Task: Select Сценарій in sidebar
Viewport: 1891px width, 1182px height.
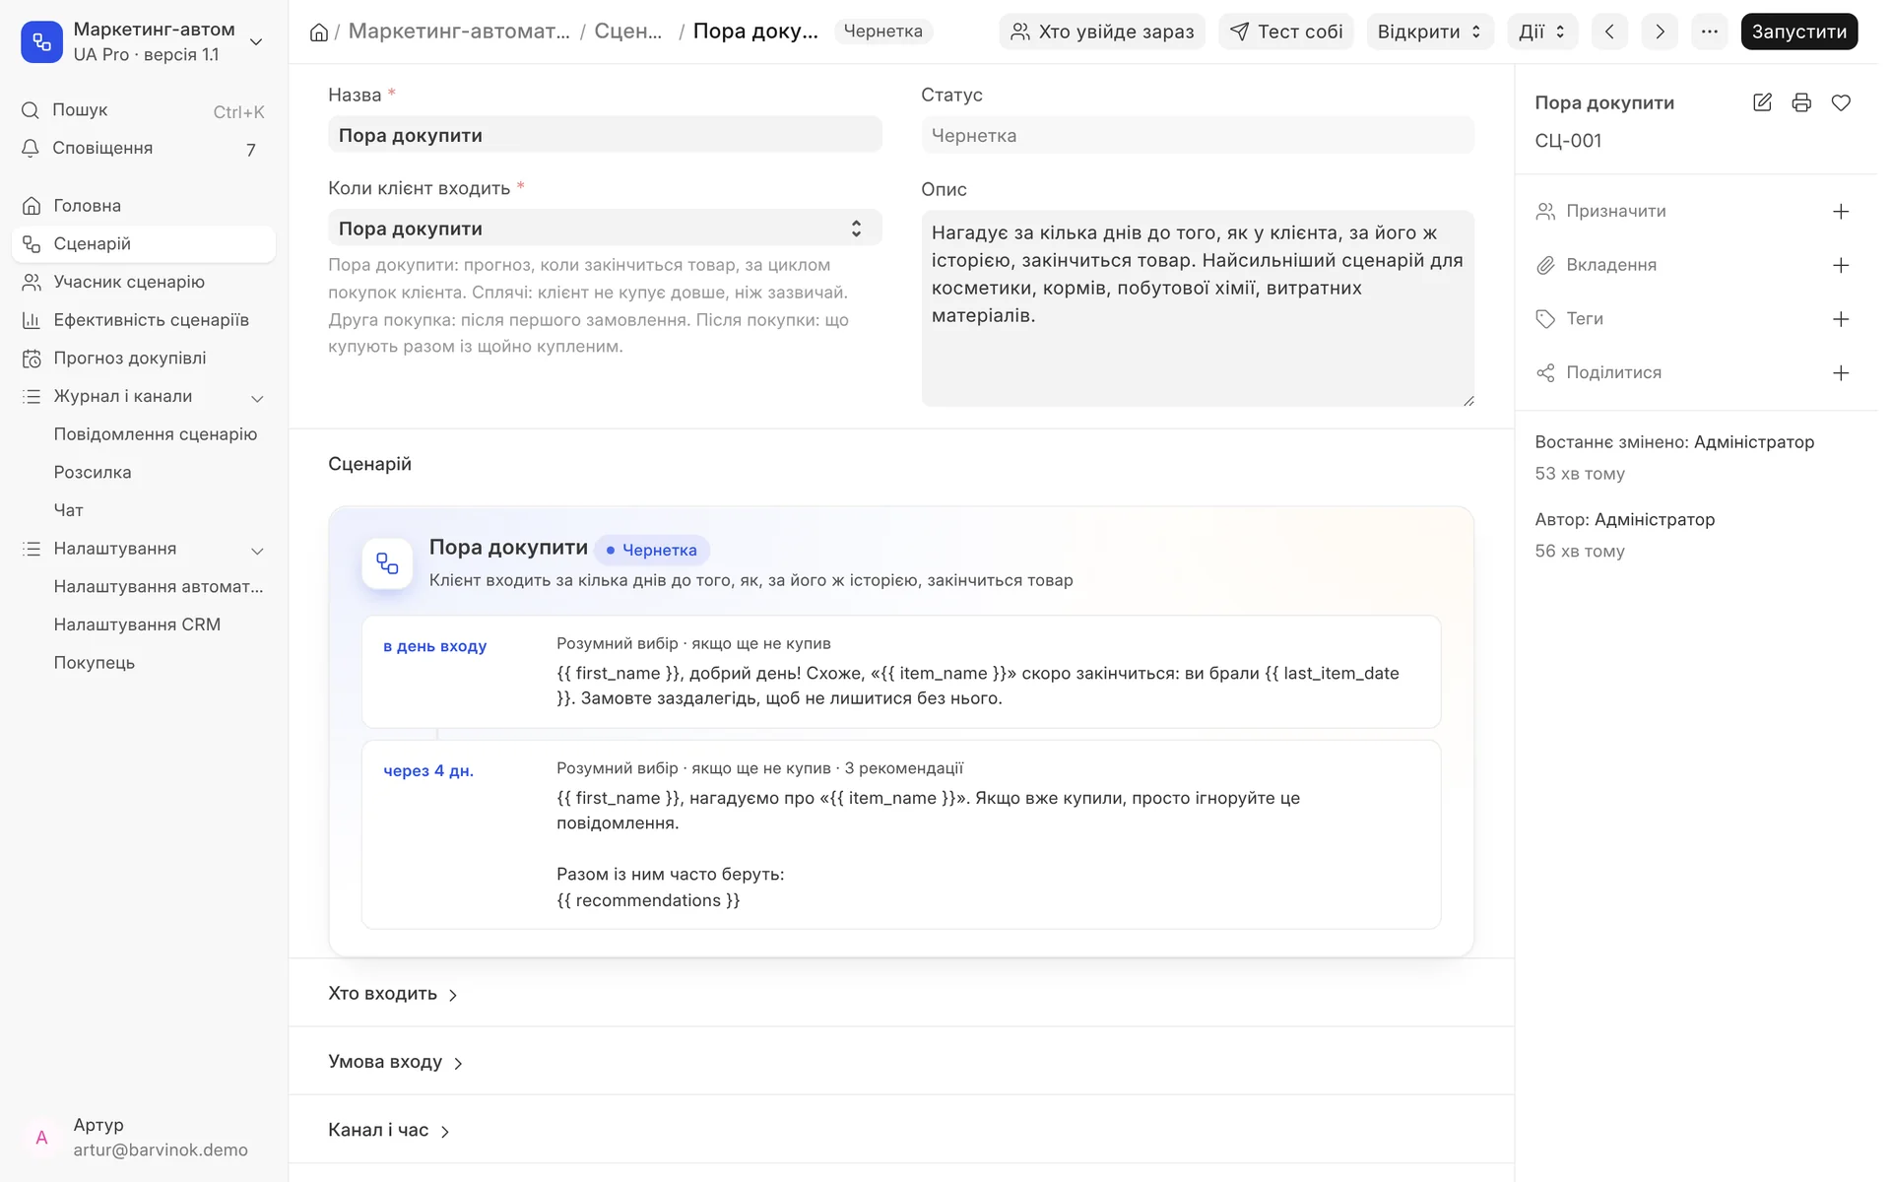Action: (x=144, y=244)
